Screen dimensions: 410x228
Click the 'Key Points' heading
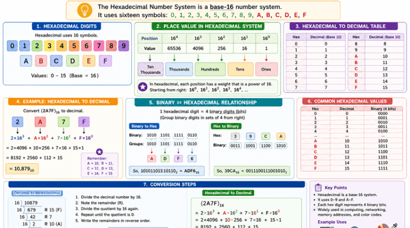(336, 188)
